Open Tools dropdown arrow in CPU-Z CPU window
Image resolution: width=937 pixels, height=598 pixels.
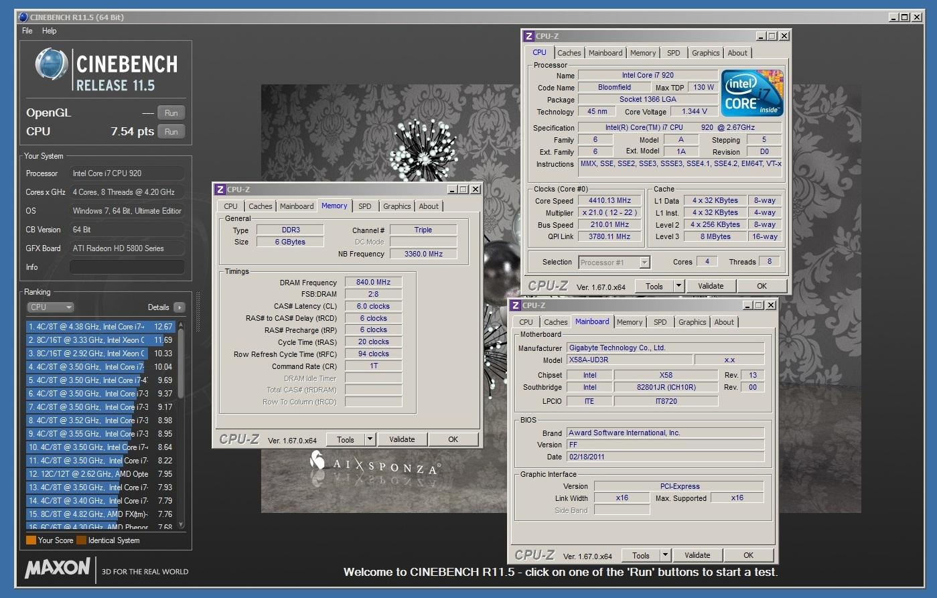point(678,286)
